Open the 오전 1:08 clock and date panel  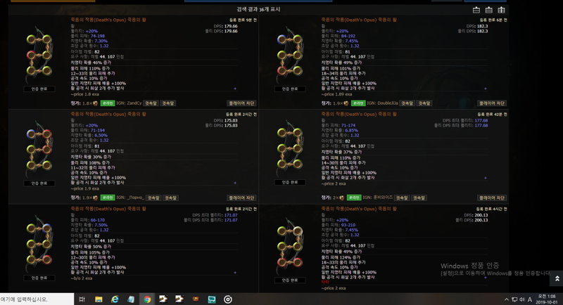click(547, 299)
